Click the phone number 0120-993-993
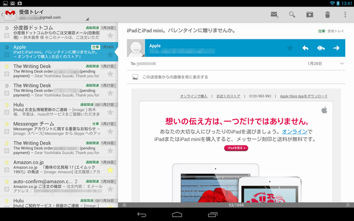 click(x=260, y=96)
